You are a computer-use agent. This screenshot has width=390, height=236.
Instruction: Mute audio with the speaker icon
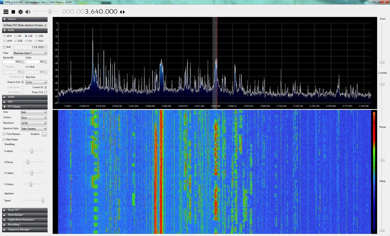(x=28, y=12)
